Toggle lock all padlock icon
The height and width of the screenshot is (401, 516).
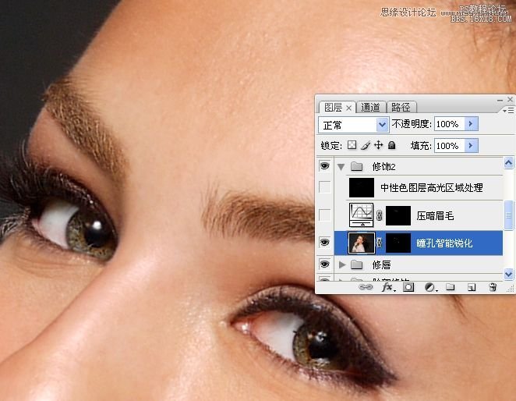pyautogui.click(x=391, y=145)
